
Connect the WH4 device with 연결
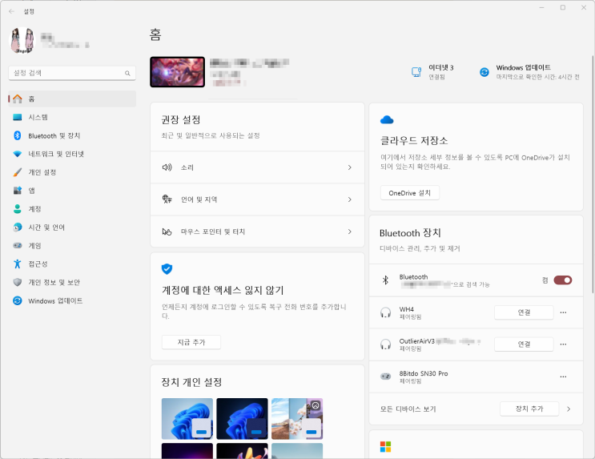(x=524, y=312)
